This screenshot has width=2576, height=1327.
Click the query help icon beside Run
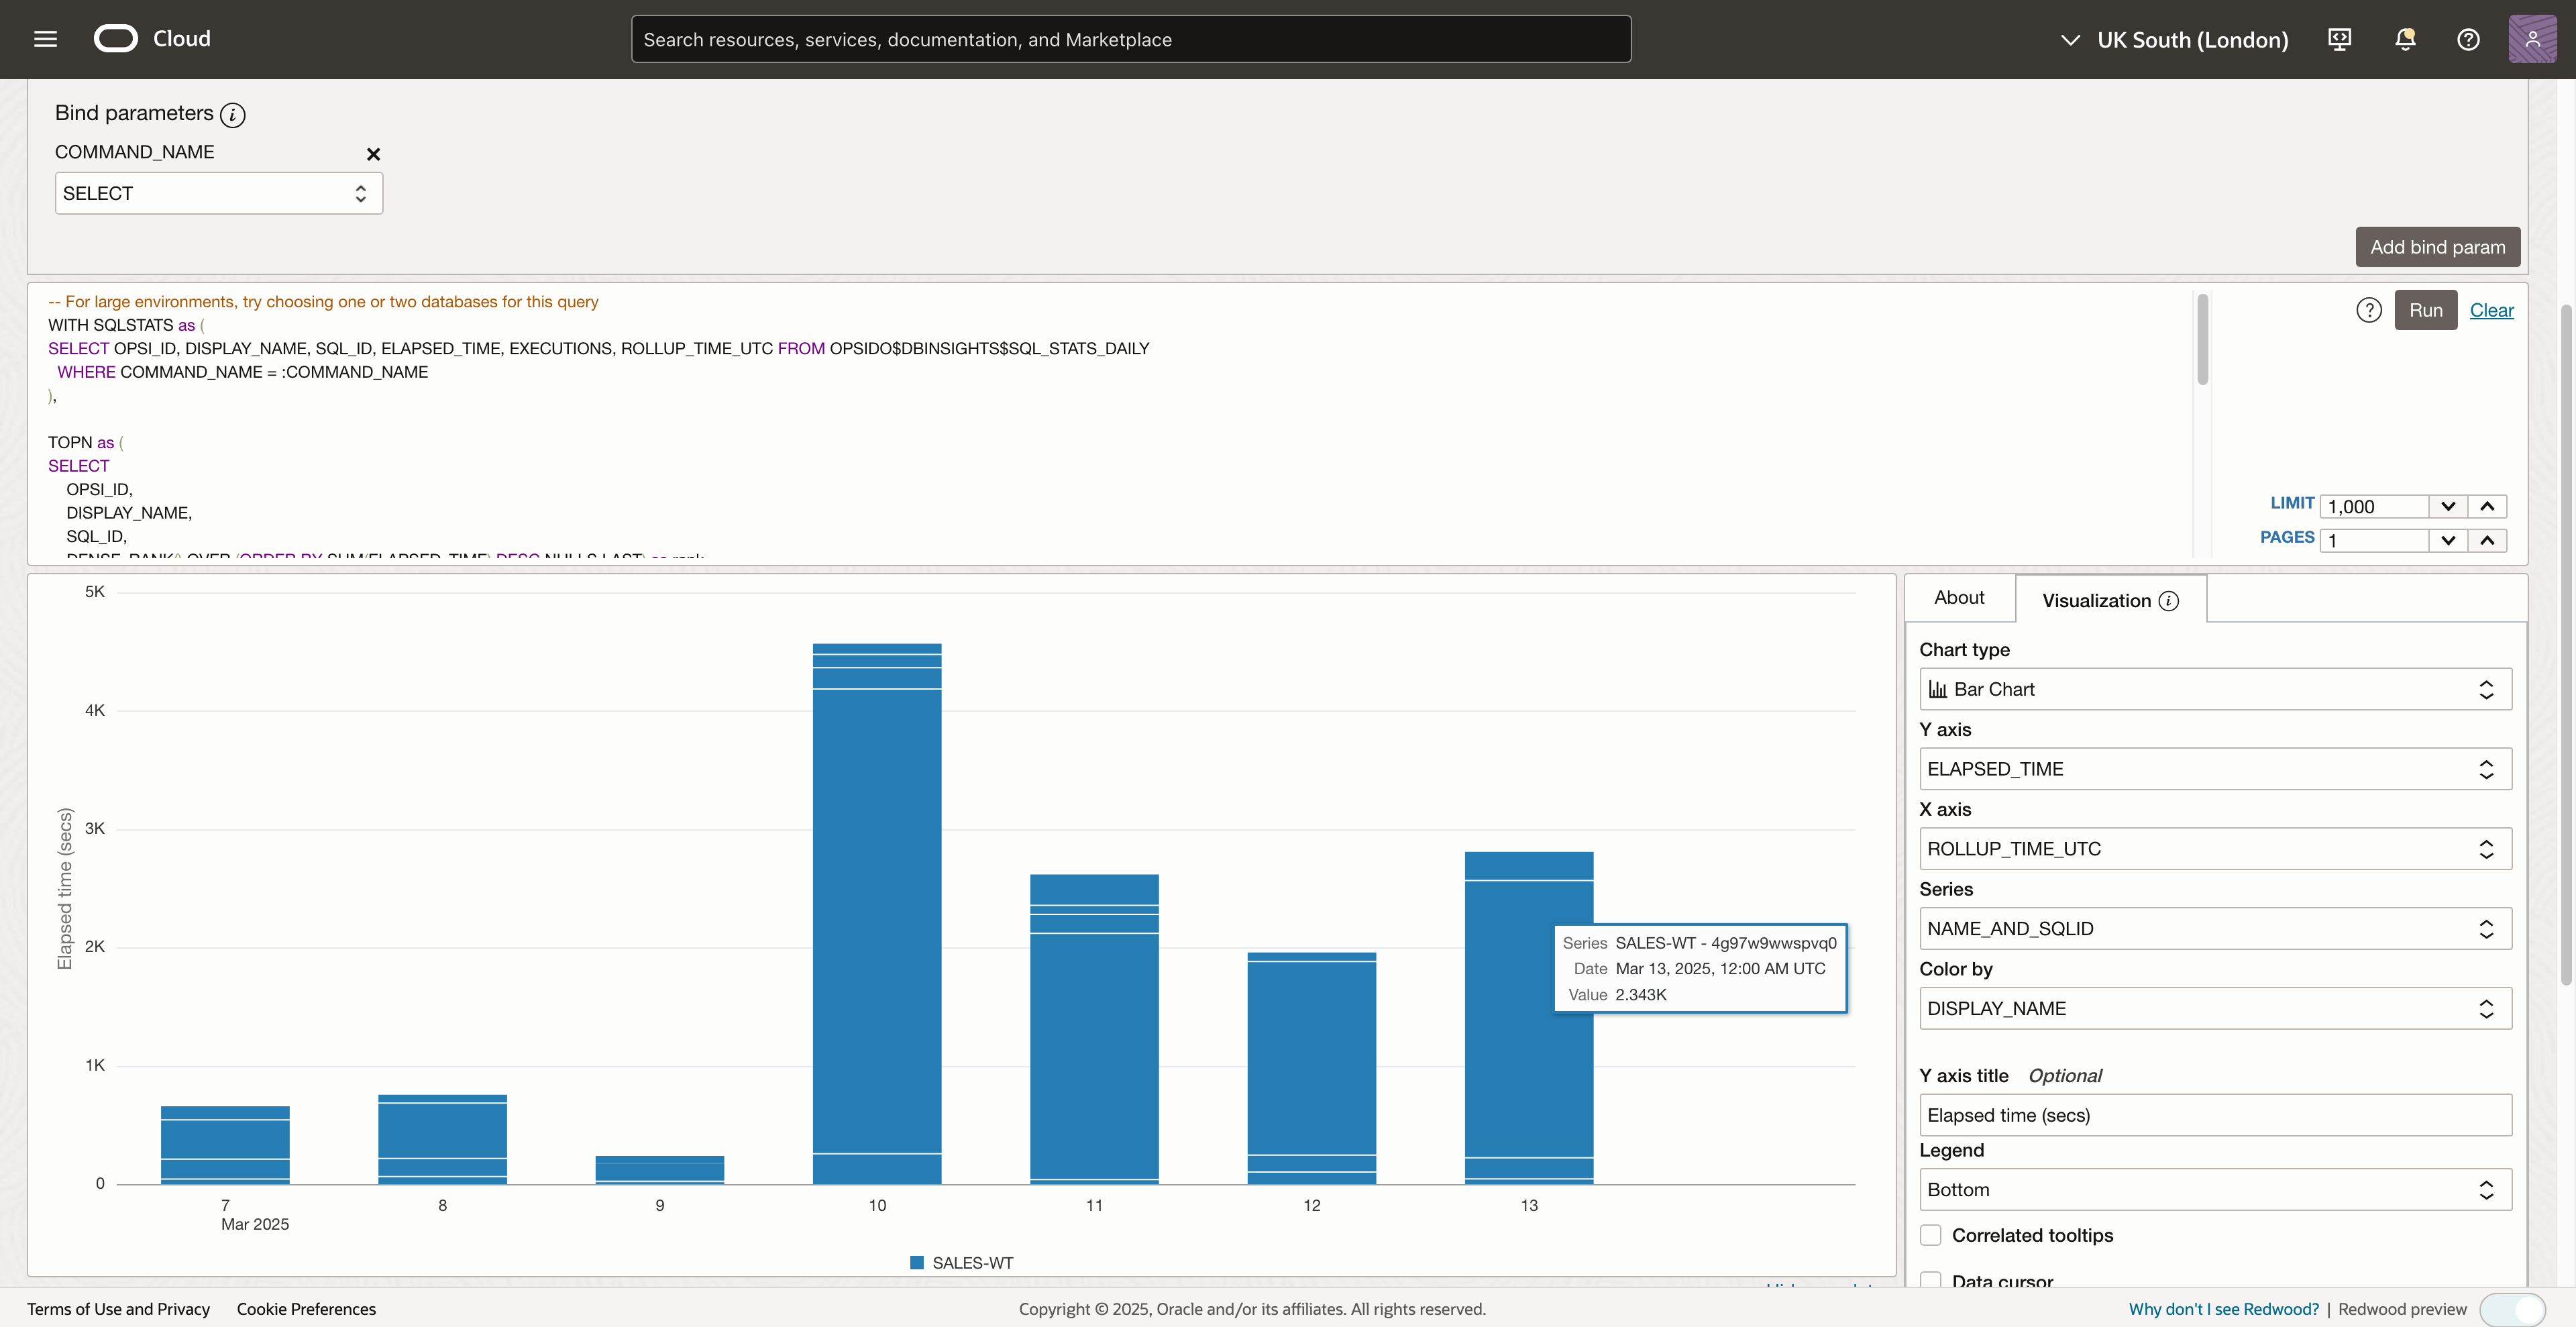[x=2369, y=310]
